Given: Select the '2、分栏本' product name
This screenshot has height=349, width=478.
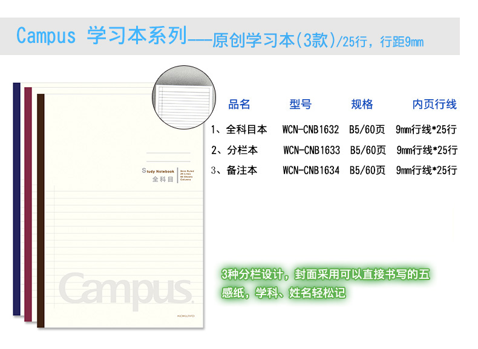Looking at the screenshot, I should (x=234, y=150).
